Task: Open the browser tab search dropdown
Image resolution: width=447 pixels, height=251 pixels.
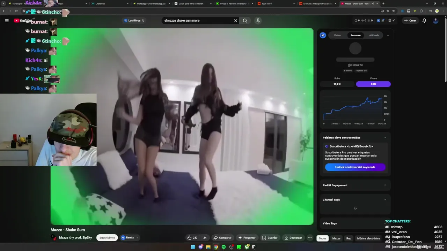Action: (3, 3)
